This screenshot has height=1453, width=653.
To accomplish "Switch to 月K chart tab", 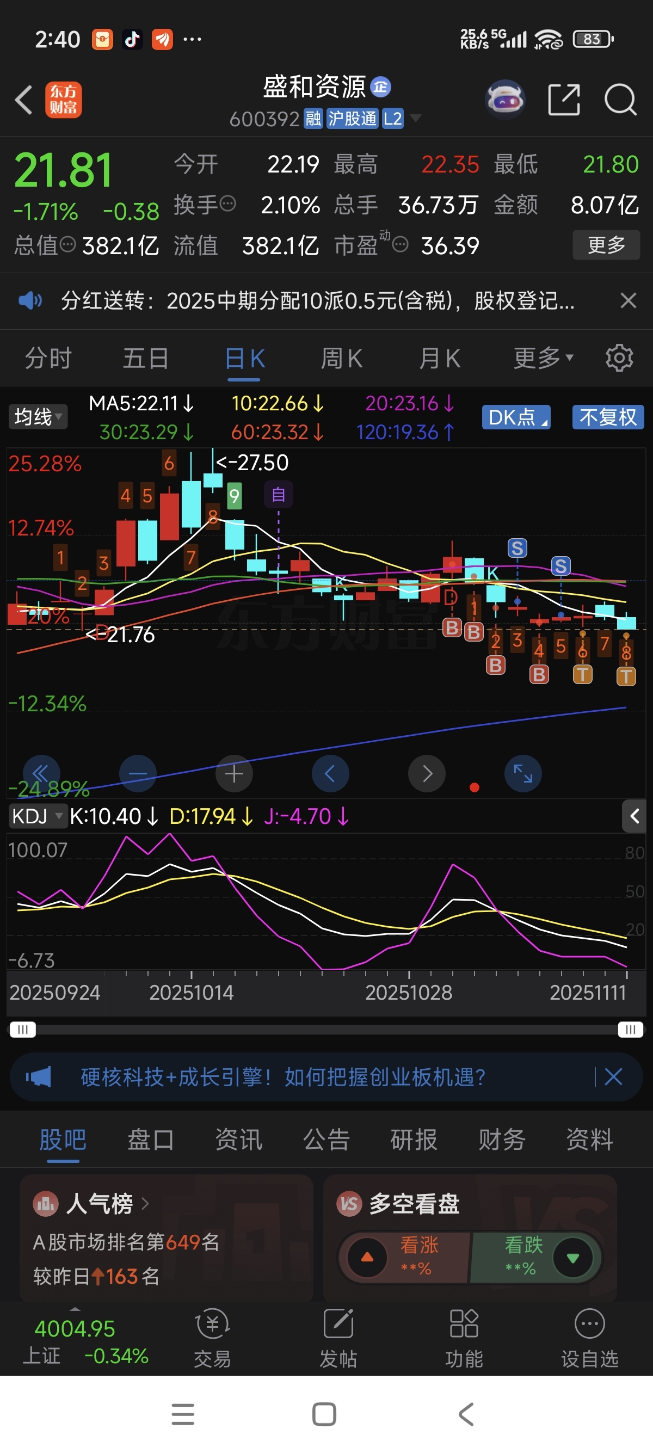I will pyautogui.click(x=440, y=358).
